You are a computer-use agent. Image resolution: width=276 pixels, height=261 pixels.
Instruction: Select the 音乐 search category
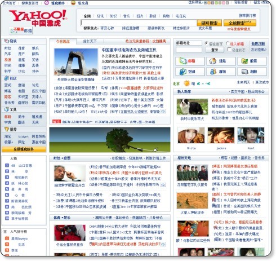127,16
